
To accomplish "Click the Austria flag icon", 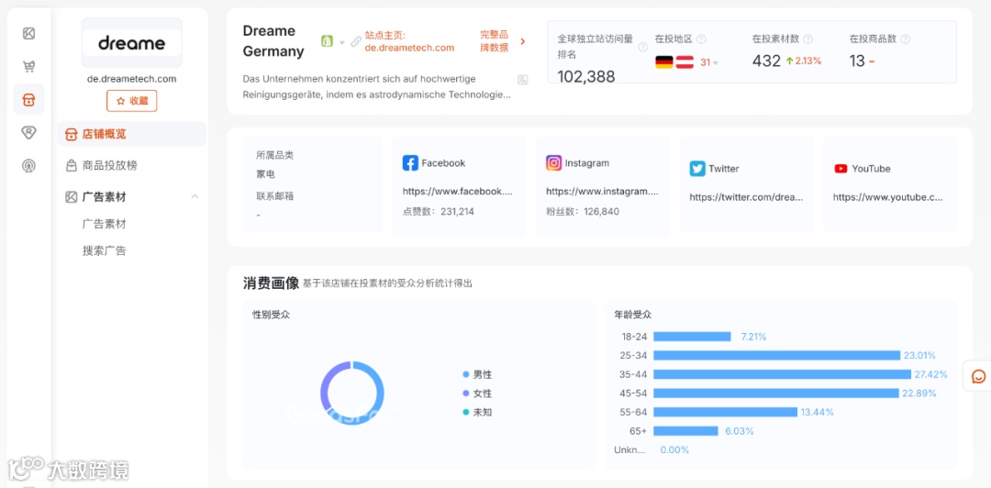I will pyautogui.click(x=685, y=62).
